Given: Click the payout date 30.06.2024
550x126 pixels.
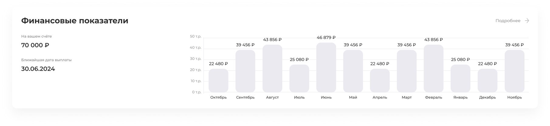Looking at the screenshot, I should pyautogui.click(x=38, y=69).
